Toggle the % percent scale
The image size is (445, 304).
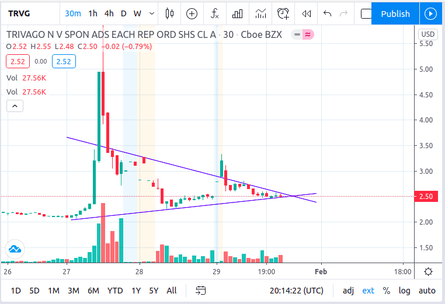pyautogui.click(x=386, y=291)
